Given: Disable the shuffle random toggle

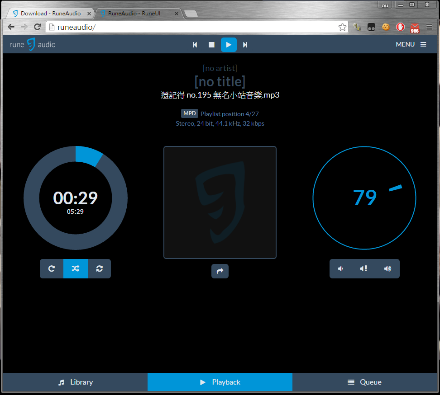Looking at the screenshot, I should click(76, 268).
